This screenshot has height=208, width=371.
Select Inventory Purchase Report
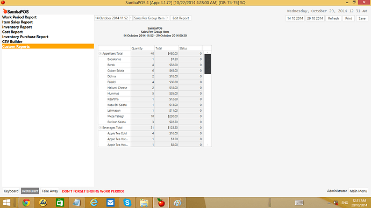tap(25, 37)
